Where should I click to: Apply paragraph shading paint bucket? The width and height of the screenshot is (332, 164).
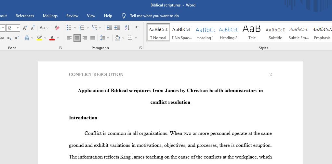point(117,38)
